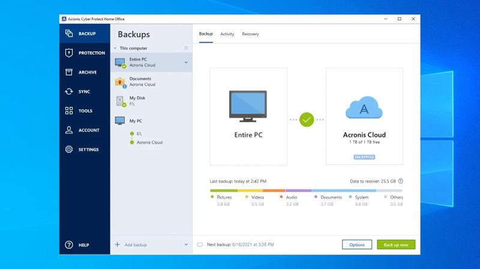Click the Videos legend label
Screen dimensions: 480x269
tap(257, 197)
